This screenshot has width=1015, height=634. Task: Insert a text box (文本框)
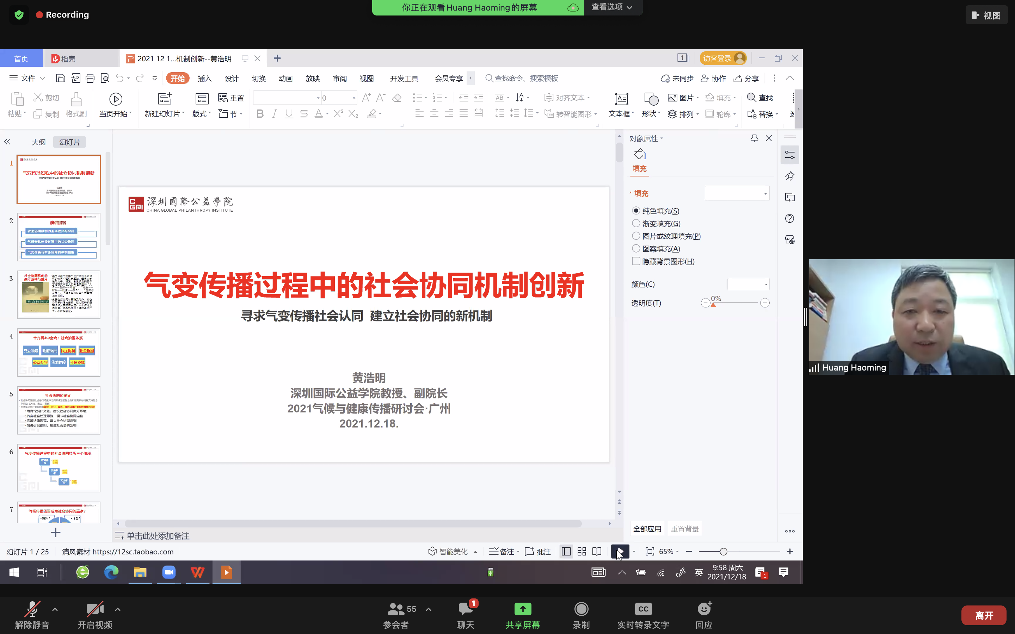[621, 99]
